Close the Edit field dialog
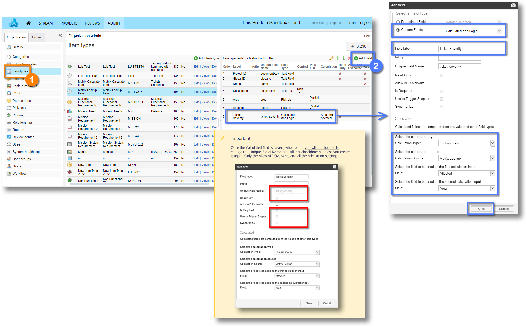 coord(334,167)
